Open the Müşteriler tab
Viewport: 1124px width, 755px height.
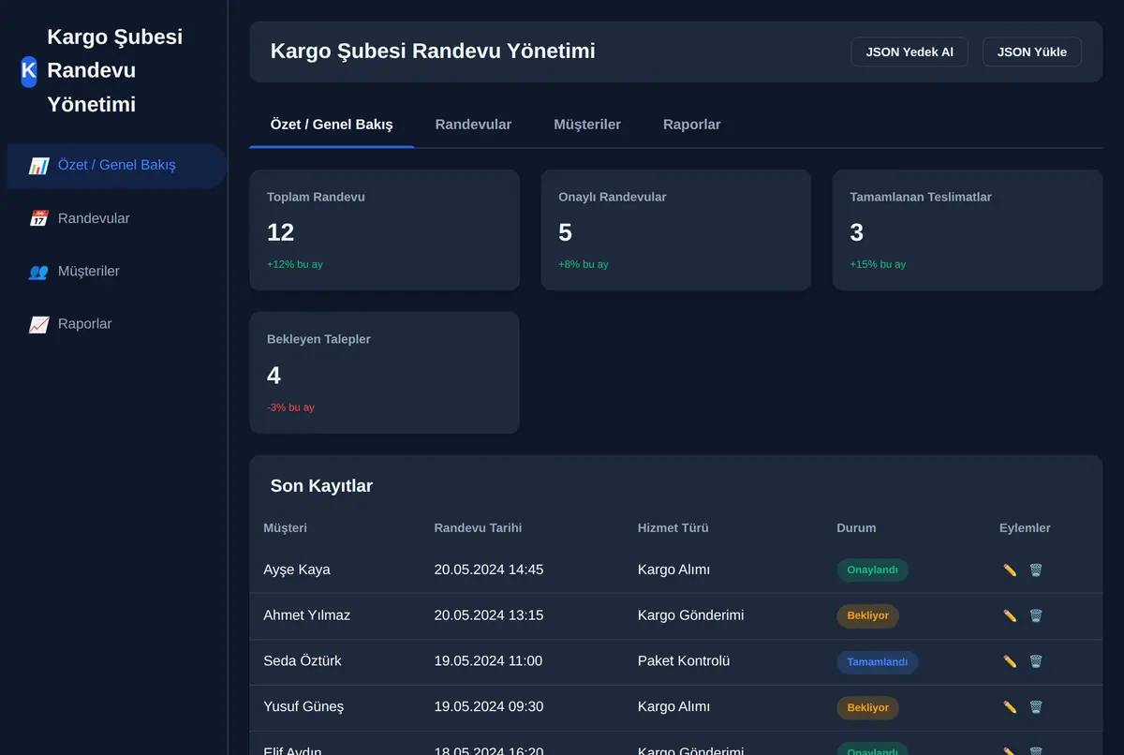(587, 125)
